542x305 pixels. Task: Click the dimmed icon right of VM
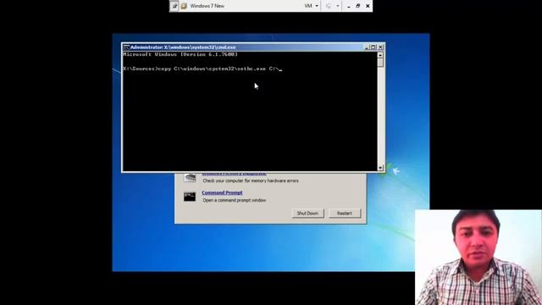(329, 6)
